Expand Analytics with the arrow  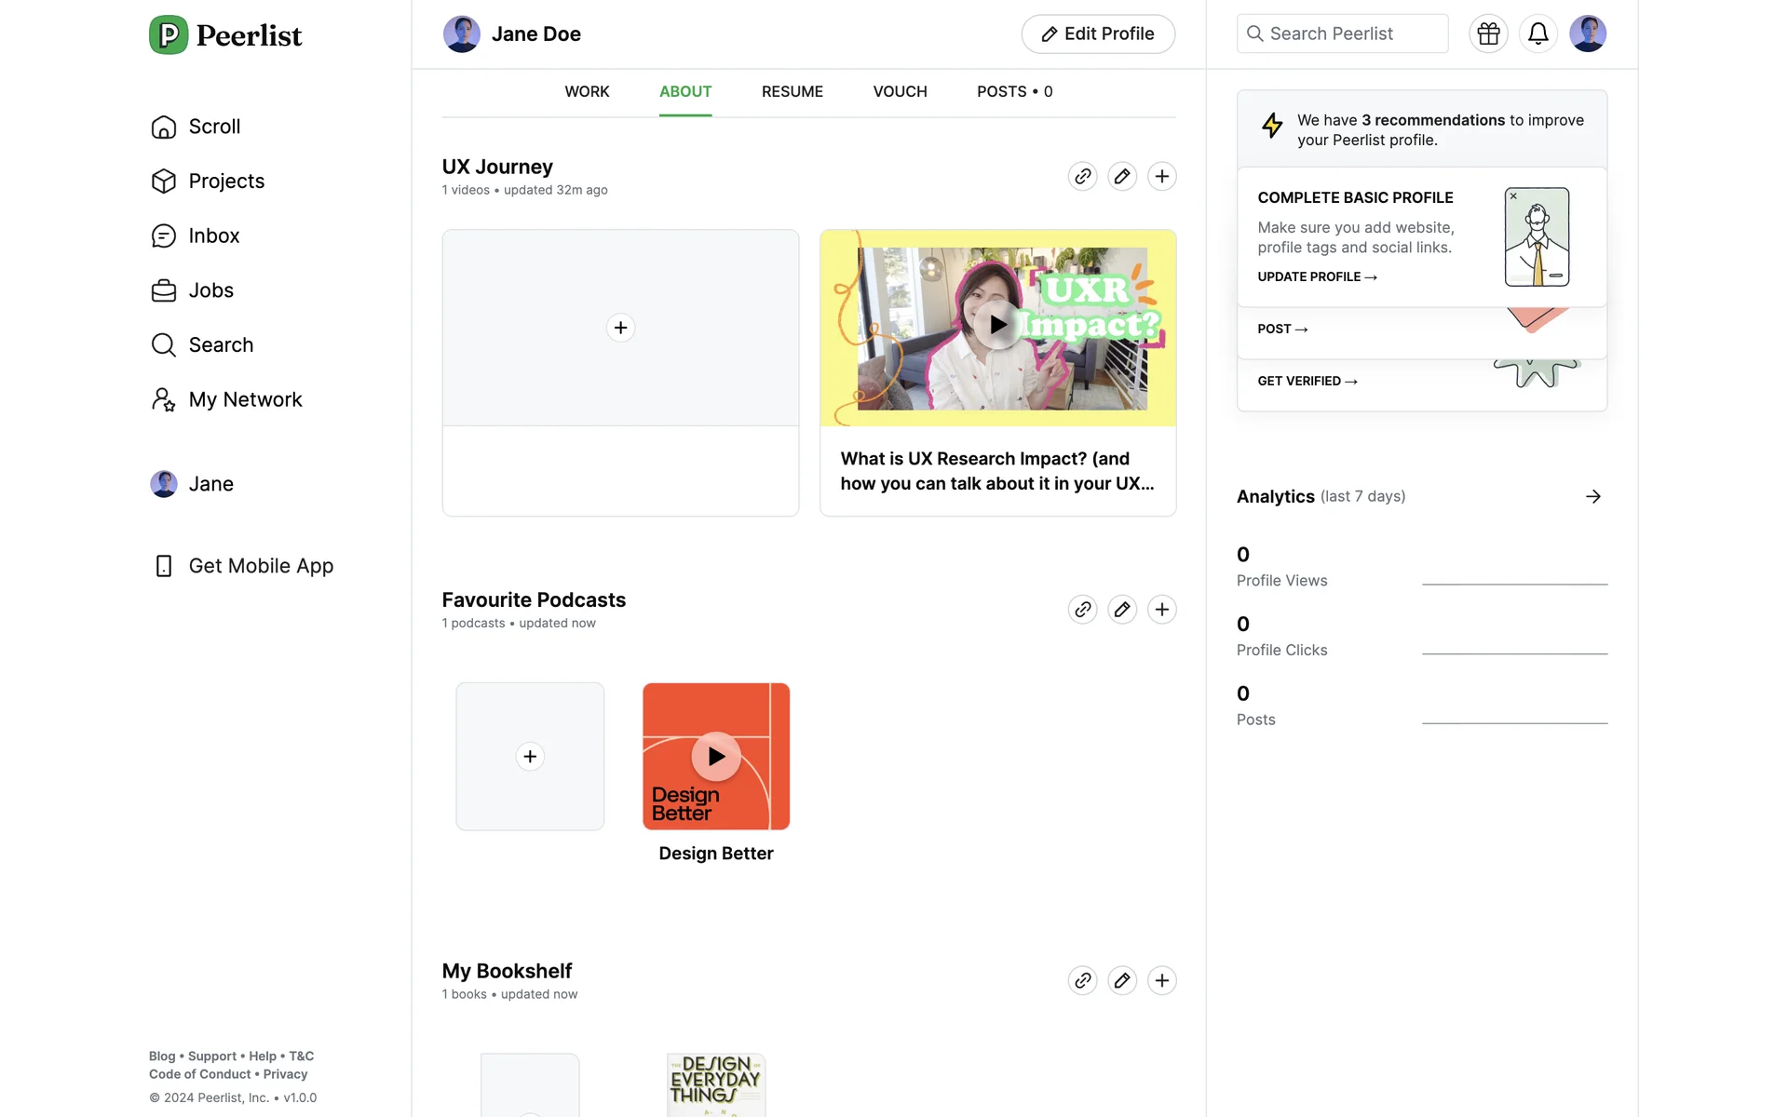point(1592,496)
